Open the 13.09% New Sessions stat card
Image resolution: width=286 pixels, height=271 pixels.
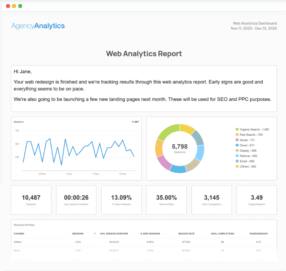pyautogui.click(x=121, y=200)
